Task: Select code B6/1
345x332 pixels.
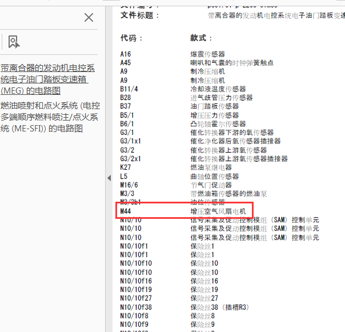Action: click(127, 124)
